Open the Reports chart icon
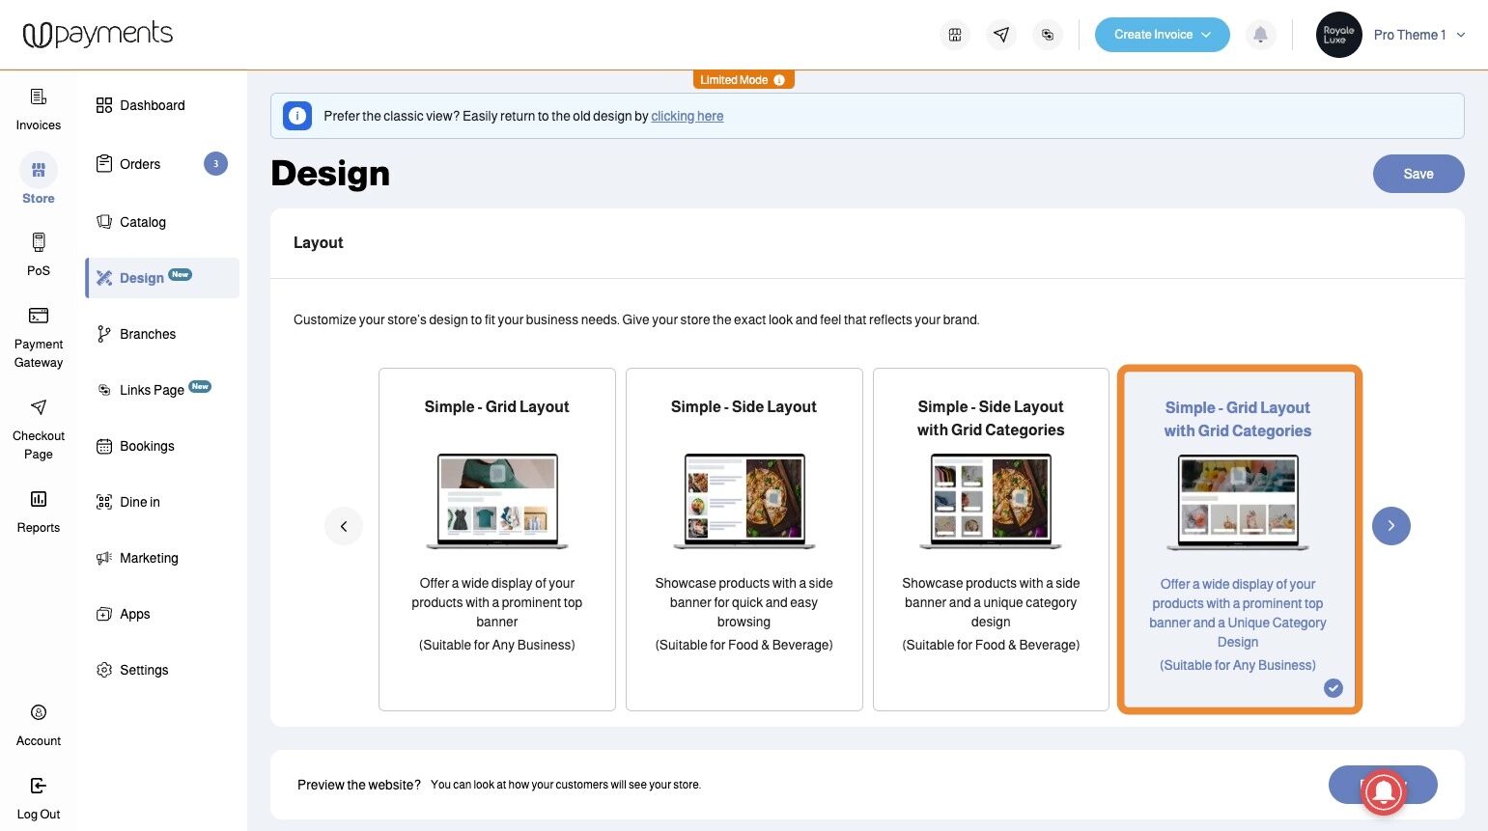Viewport: 1488px width, 831px height. coord(39,499)
